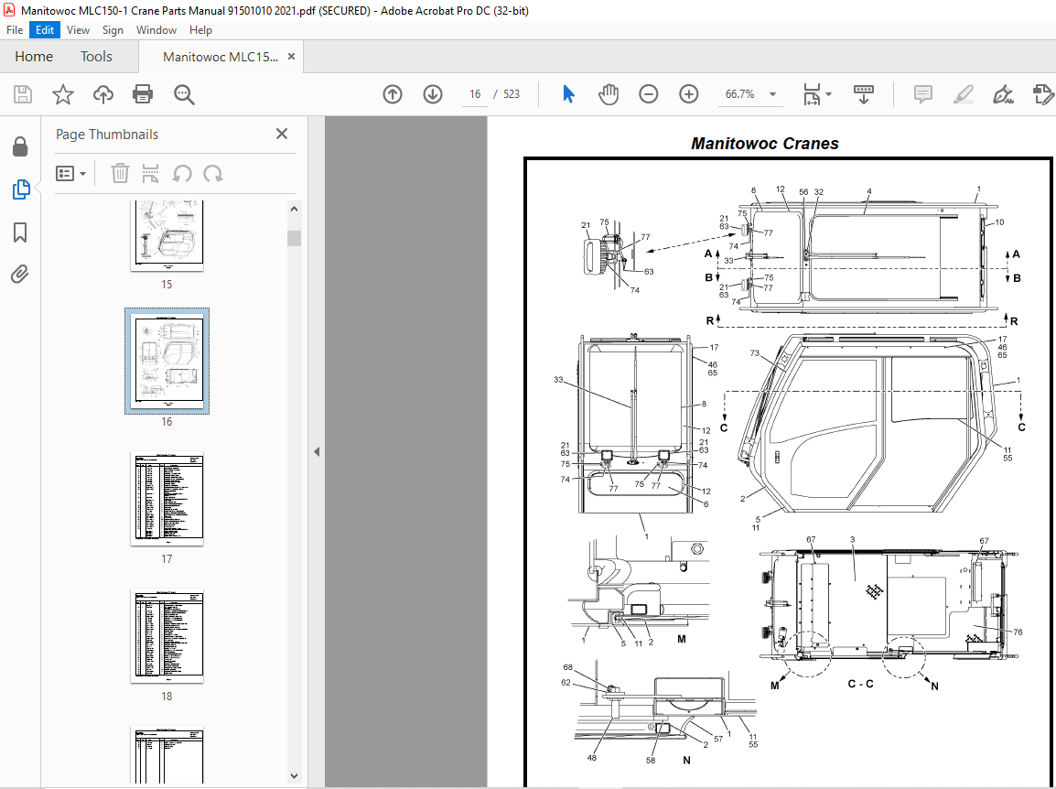This screenshot has height=789, width=1056.
Task: Open the View menu
Action: [78, 29]
